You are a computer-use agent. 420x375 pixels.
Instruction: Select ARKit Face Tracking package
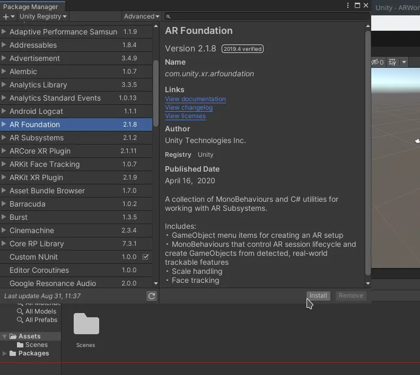tap(76, 164)
